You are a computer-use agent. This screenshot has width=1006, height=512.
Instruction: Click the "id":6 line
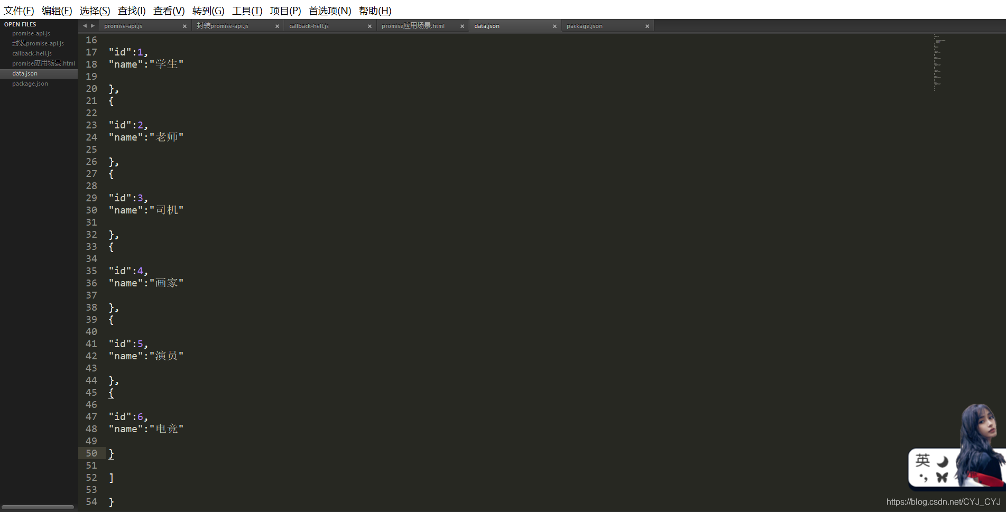click(x=128, y=417)
